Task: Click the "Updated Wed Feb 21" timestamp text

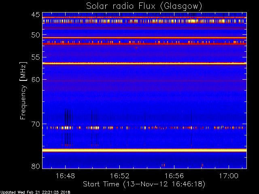Action: pos(35,192)
